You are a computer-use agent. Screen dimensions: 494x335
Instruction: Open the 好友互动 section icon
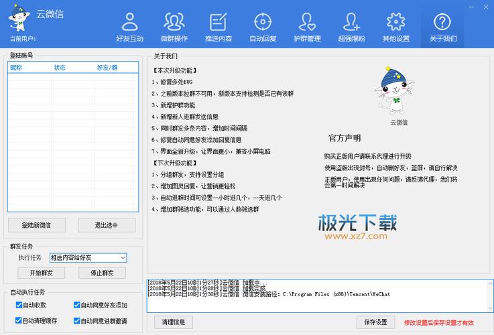(130, 21)
